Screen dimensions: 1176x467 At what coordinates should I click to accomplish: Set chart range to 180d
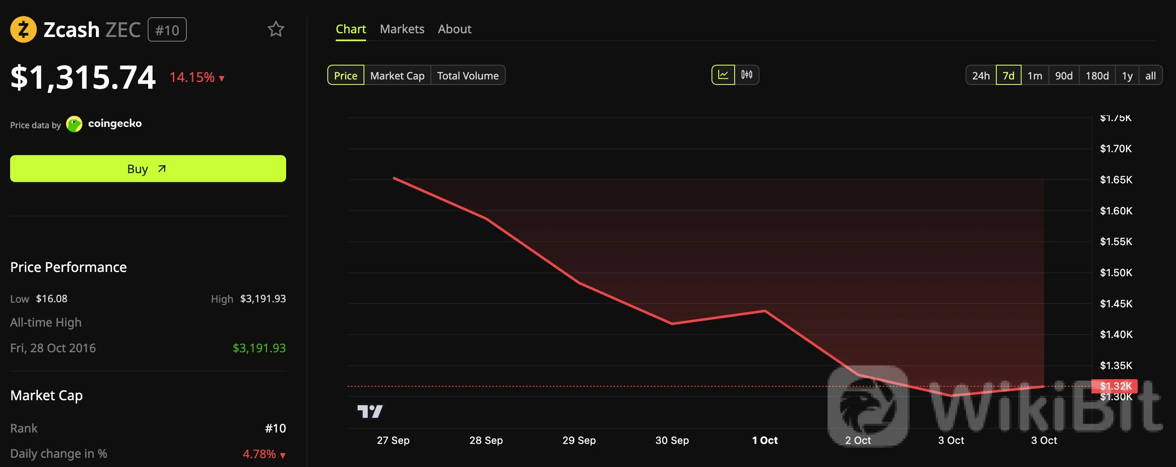(1097, 75)
